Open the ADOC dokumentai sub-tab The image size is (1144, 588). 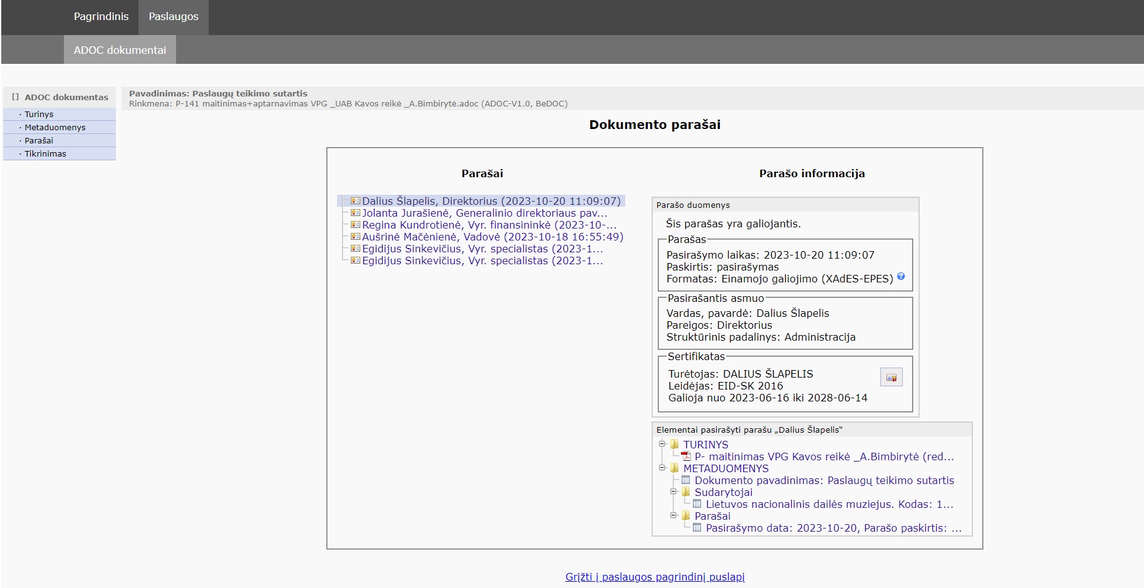tap(120, 50)
